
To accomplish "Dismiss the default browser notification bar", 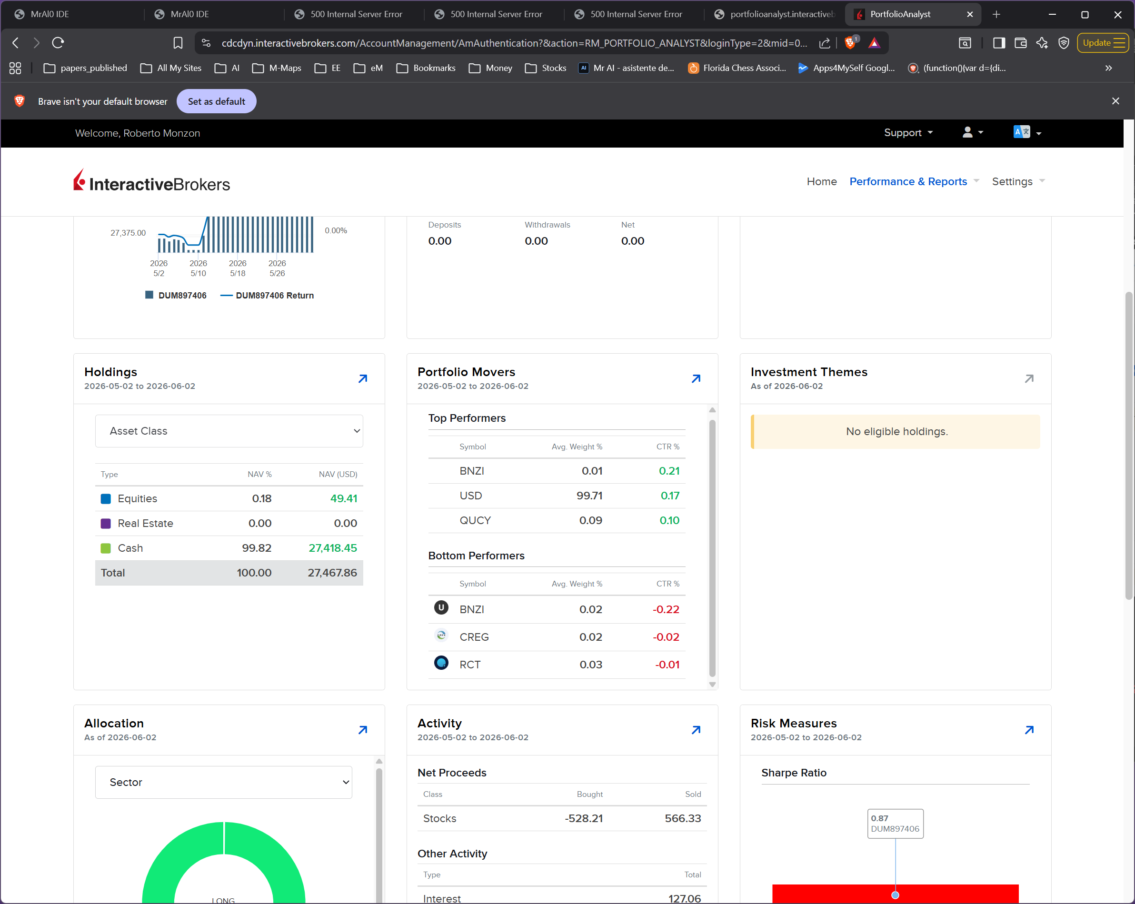I will point(1115,101).
